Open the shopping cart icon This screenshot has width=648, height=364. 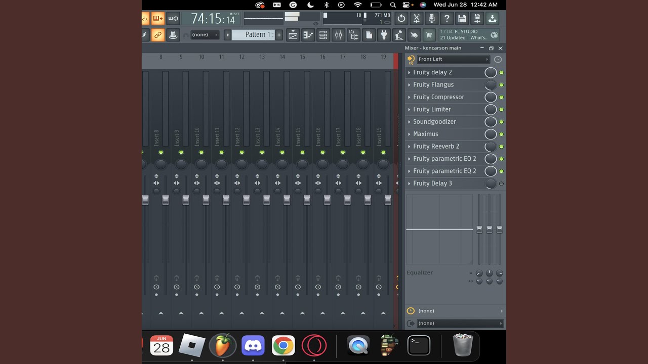click(x=429, y=35)
